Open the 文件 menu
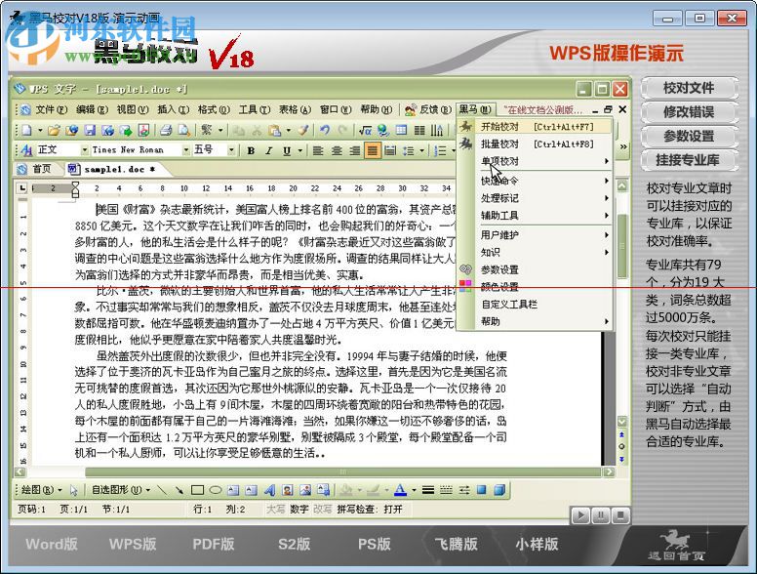The width and height of the screenshot is (757, 574). (x=51, y=109)
